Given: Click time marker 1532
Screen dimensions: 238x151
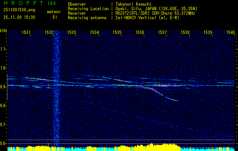Looking at the screenshot, I should pyautogui.click(x=48, y=32).
